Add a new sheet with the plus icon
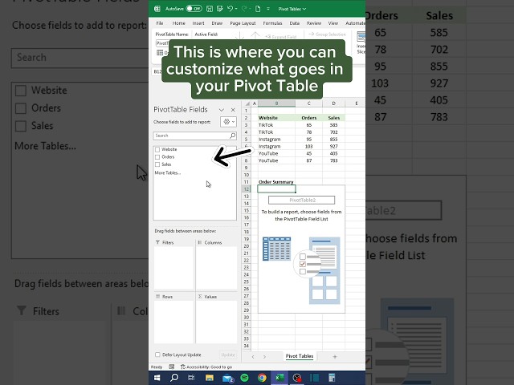This screenshot has height=385, width=514. click(335, 356)
